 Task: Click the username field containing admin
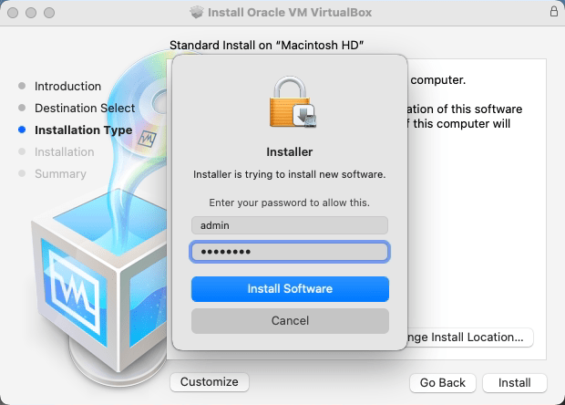coord(290,225)
